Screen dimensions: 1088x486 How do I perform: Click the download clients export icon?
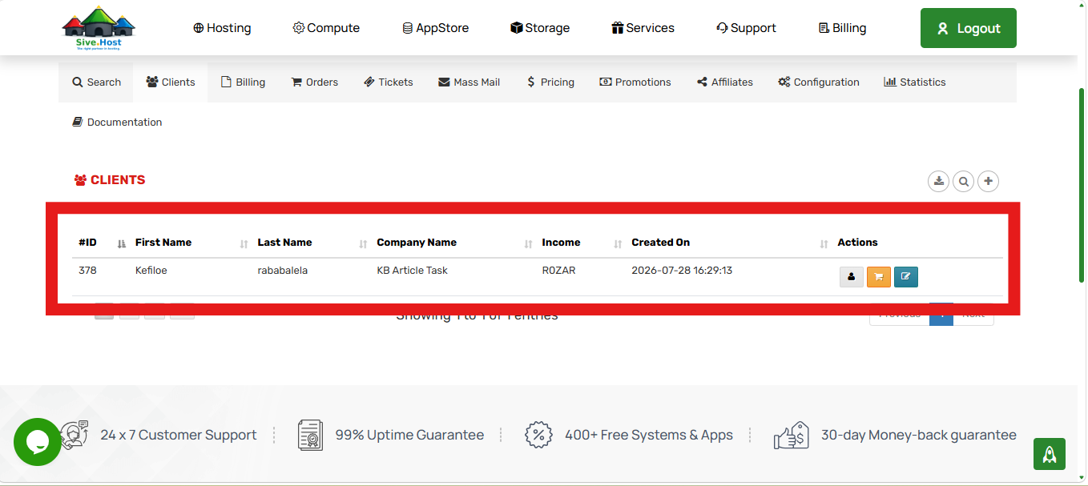tap(938, 181)
